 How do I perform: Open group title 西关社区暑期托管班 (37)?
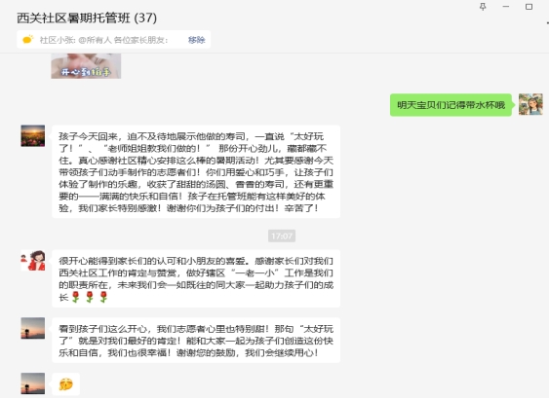pyautogui.click(x=87, y=18)
